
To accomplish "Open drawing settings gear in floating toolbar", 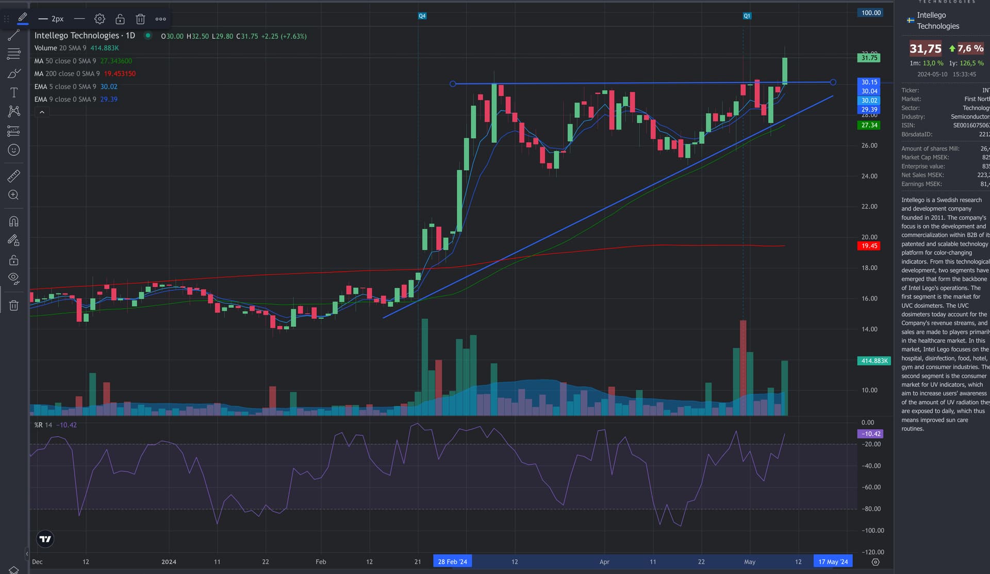I will coord(100,19).
